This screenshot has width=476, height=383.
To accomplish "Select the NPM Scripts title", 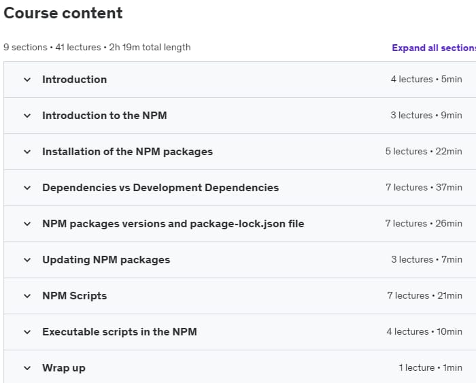I will click(74, 296).
